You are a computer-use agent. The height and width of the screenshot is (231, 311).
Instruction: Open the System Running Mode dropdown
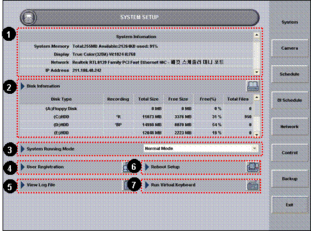[x=200, y=149]
